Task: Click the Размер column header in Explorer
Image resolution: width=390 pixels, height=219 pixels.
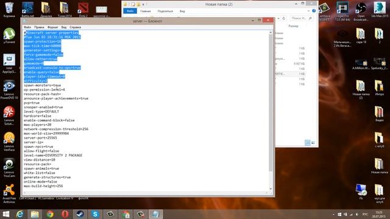Action: click(x=293, y=26)
